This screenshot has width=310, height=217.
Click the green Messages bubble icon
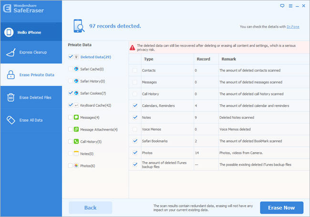click(76, 117)
